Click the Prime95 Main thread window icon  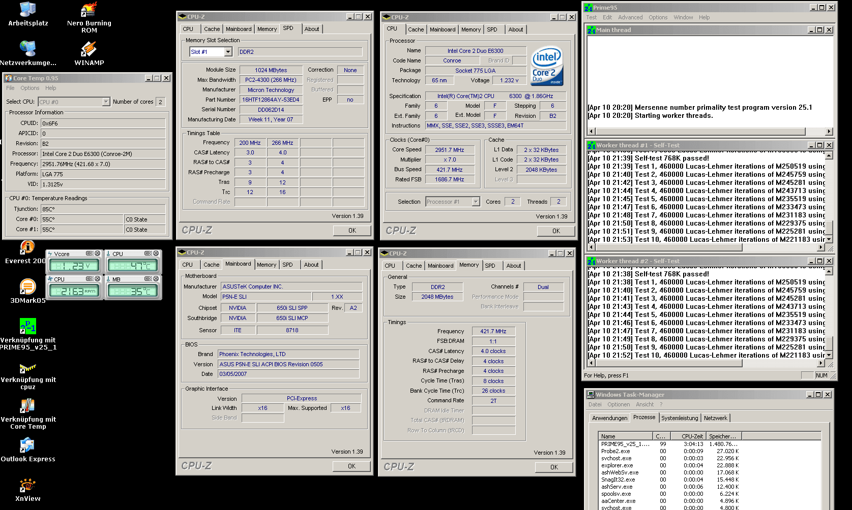(x=592, y=30)
